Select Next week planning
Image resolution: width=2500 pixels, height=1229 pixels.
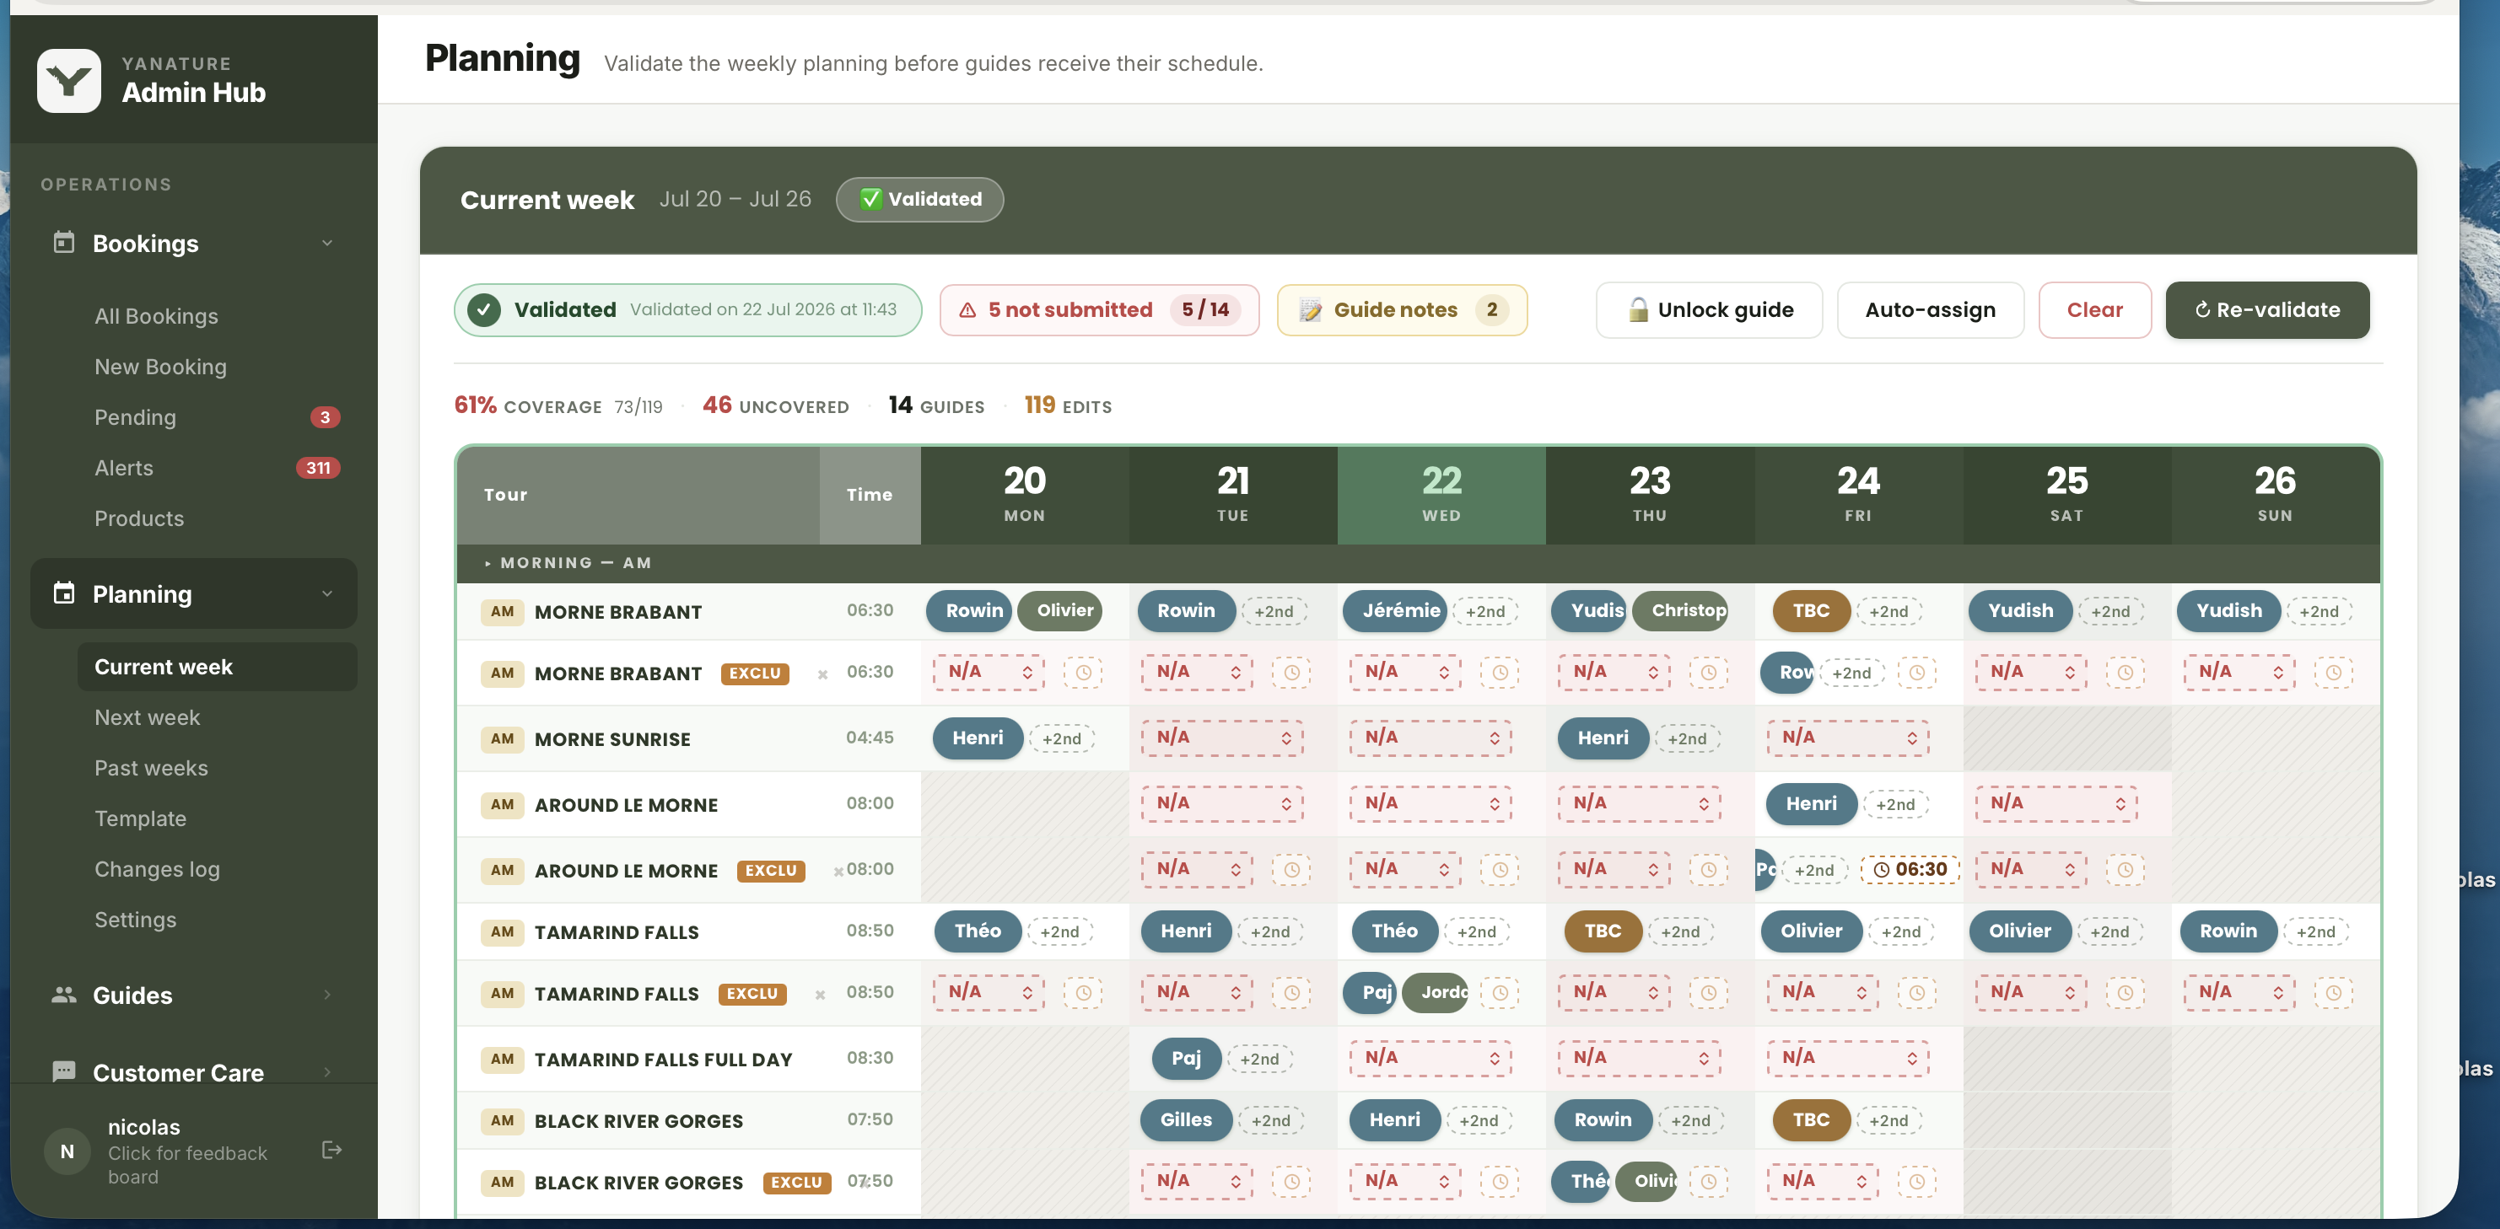[x=147, y=718]
